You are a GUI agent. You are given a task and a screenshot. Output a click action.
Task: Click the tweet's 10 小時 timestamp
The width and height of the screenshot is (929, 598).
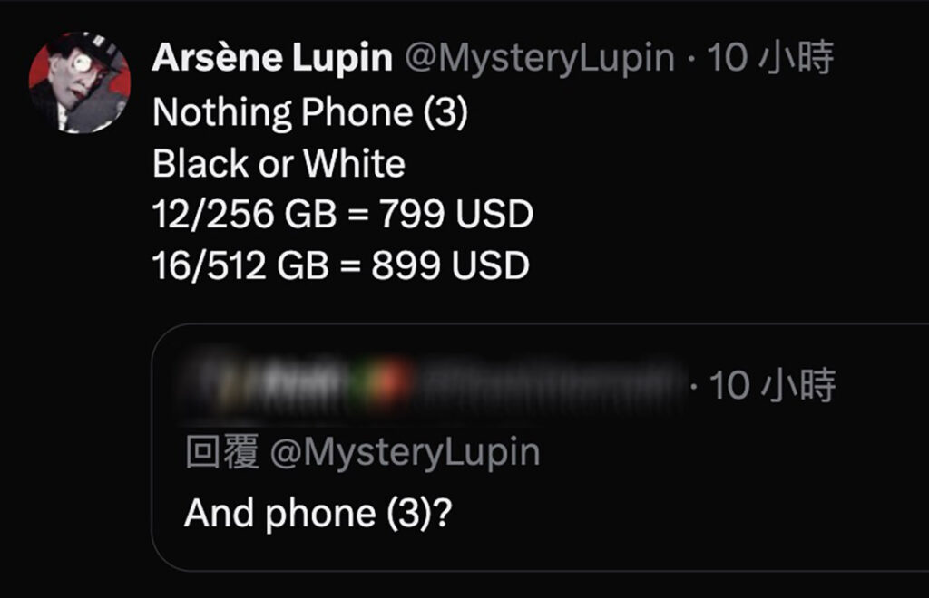(x=770, y=58)
